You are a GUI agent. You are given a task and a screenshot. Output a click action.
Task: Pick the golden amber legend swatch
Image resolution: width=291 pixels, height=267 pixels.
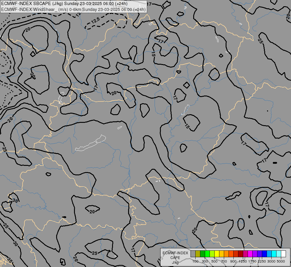pyautogui.click(x=221, y=254)
